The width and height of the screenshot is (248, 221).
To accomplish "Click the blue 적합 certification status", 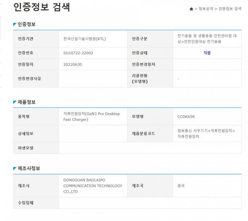I will [x=207, y=53].
